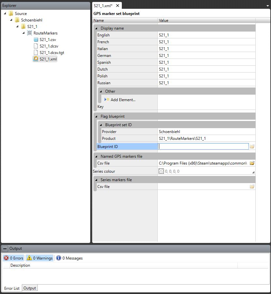Collapse the Display name section

[96, 28]
